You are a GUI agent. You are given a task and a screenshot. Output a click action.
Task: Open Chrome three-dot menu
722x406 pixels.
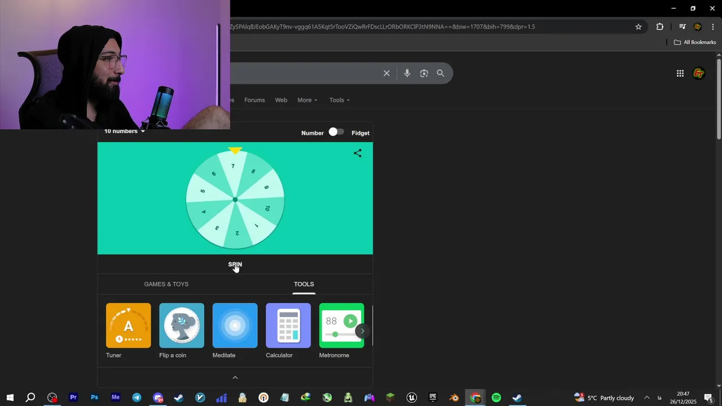click(x=713, y=27)
